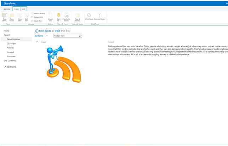
Task: Click the megaphone news image thumbnail
Action: tap(63, 64)
